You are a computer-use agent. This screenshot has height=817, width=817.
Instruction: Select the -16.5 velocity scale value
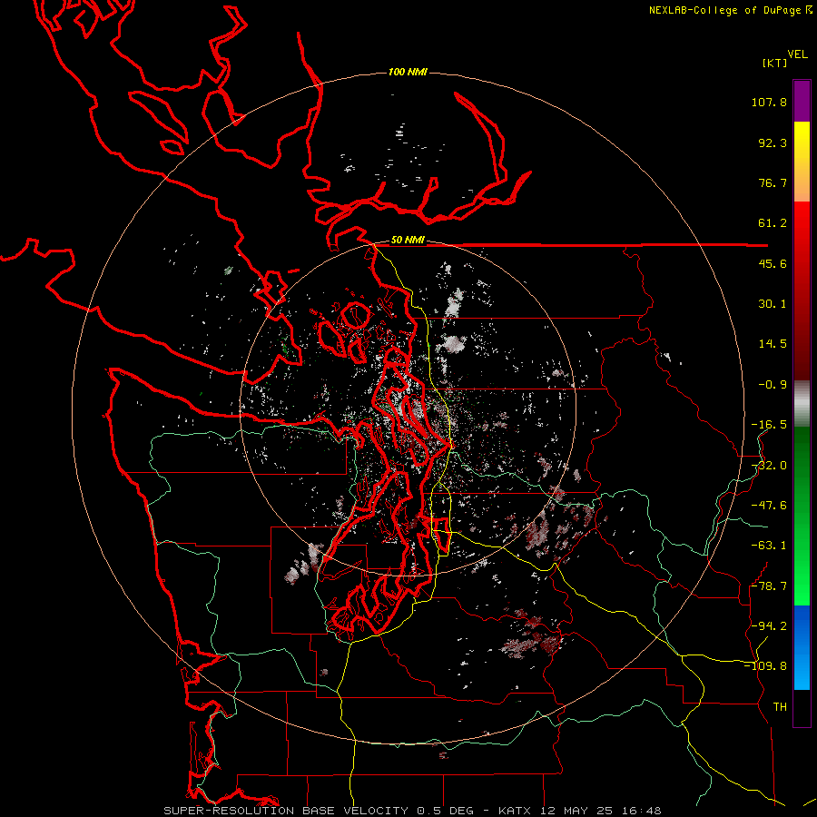point(769,425)
